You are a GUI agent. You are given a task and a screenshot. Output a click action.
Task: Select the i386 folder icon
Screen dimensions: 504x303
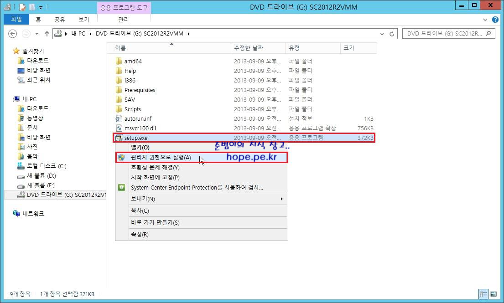coord(119,80)
